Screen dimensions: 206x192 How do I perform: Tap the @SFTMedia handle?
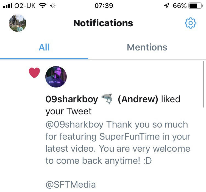point(71,184)
